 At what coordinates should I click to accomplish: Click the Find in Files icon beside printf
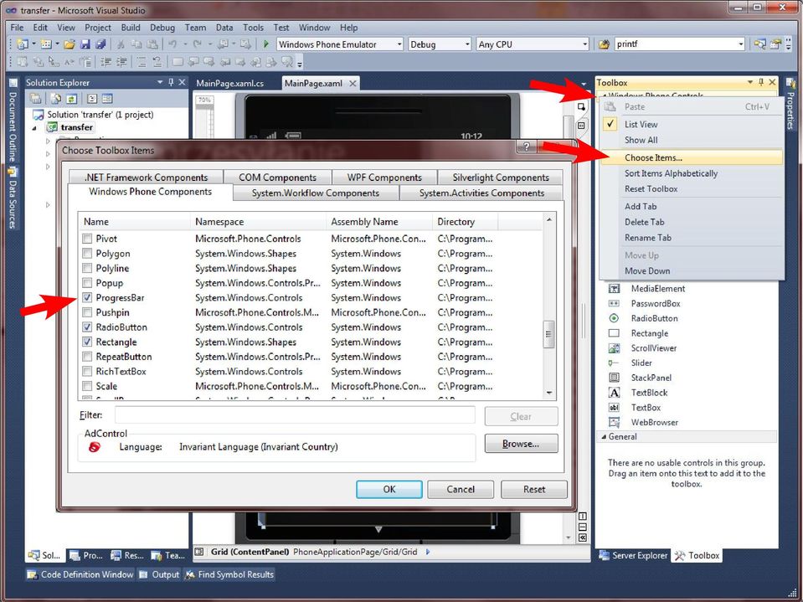tap(604, 44)
